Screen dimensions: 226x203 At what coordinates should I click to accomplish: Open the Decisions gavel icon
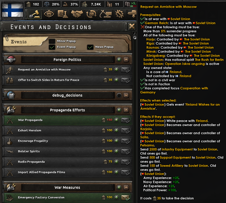coord(35,14)
